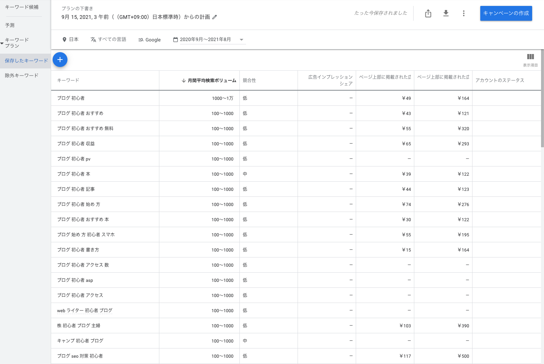Select keyword キャンプ 初心者 ブログ
The width and height of the screenshot is (544, 364).
coord(80,341)
